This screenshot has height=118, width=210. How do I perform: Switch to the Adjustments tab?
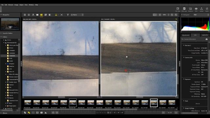click(186, 35)
